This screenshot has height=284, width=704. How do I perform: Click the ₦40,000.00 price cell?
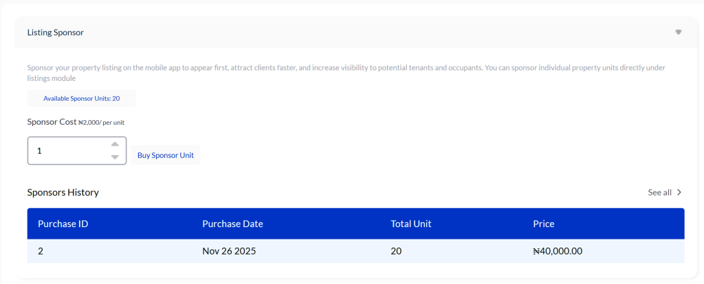point(558,251)
